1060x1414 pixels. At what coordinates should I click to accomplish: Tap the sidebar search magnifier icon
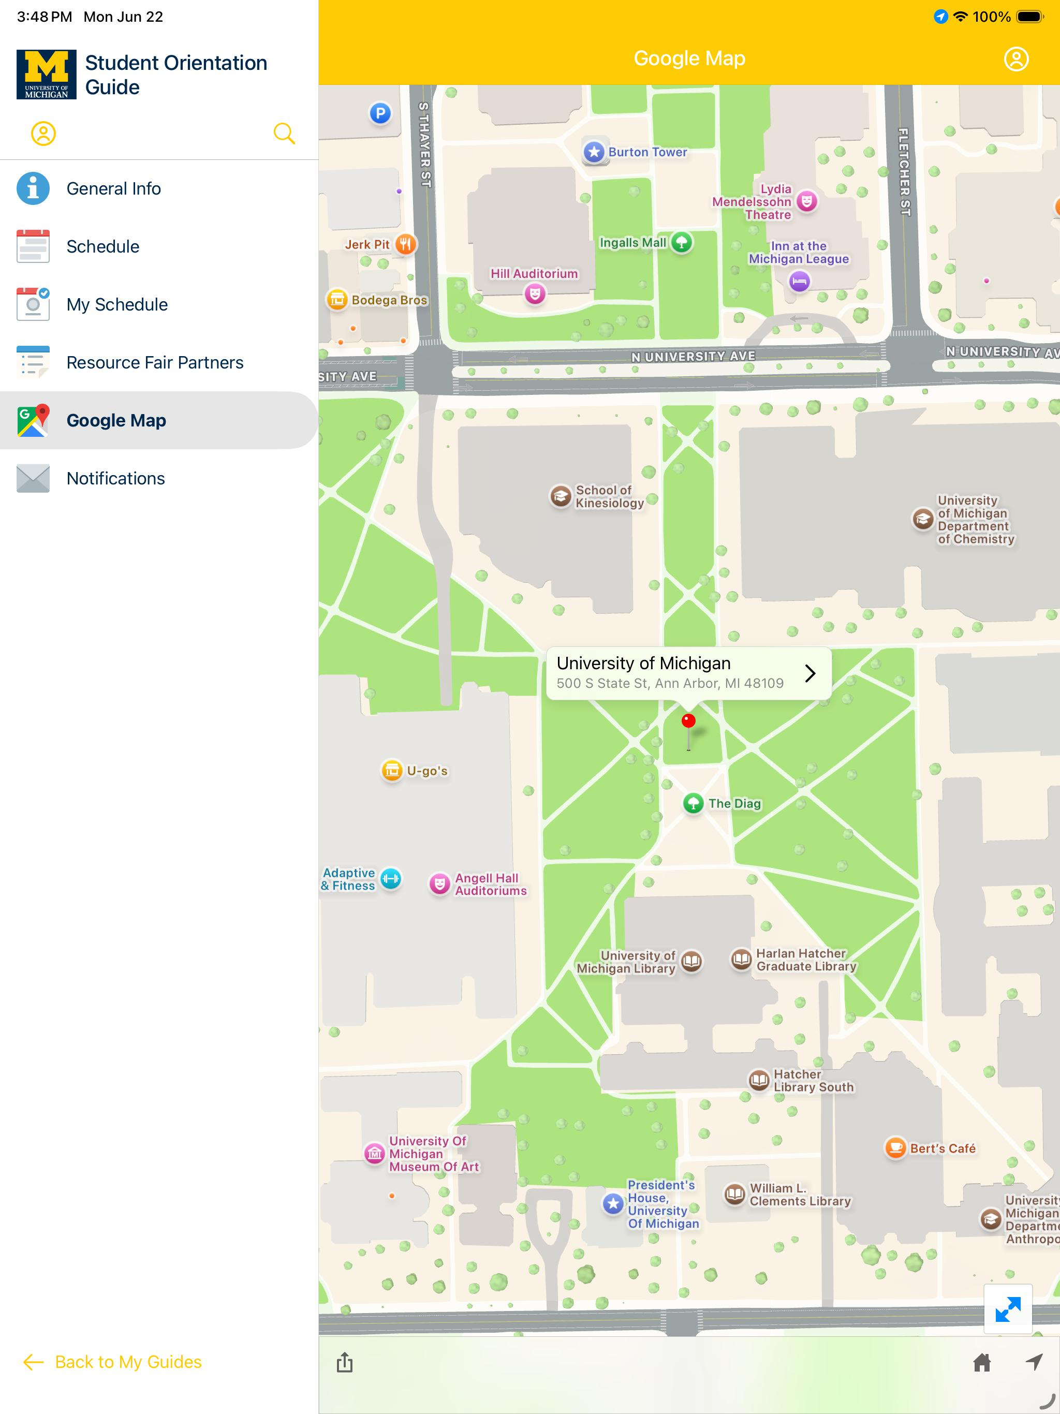(284, 134)
